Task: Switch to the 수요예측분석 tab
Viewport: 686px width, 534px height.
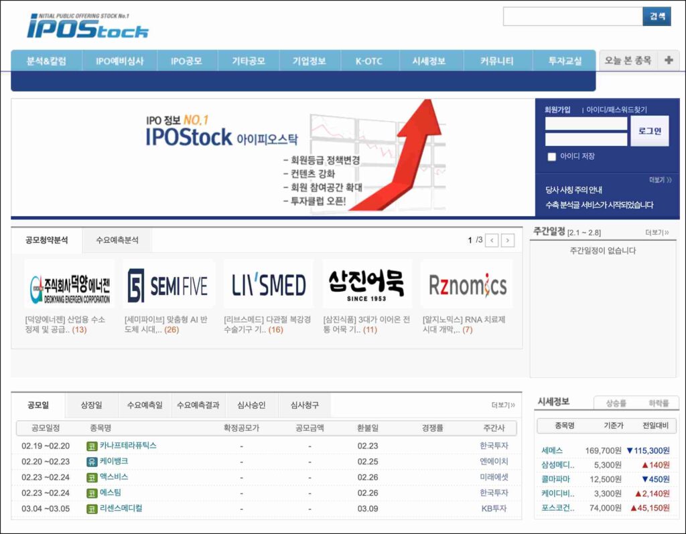Action: [x=117, y=240]
